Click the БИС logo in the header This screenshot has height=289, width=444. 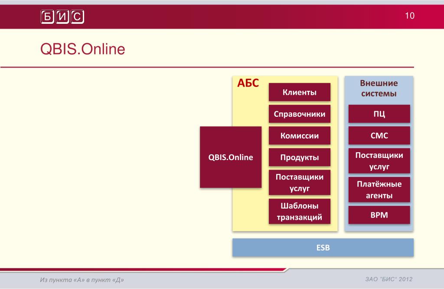coord(62,17)
